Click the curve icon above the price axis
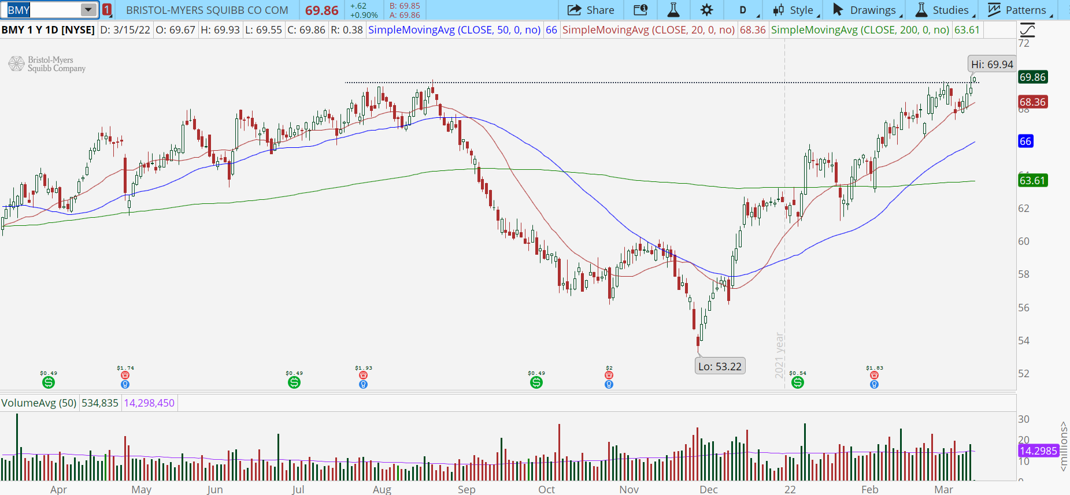The height and width of the screenshot is (495, 1070). 1027,29
